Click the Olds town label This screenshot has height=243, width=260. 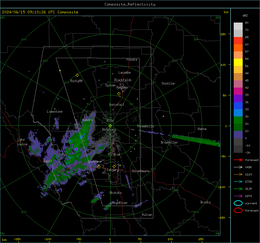coord(110,120)
